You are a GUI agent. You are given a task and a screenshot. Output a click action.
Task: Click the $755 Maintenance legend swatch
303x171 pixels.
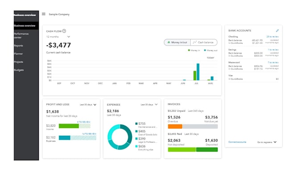pos(136,124)
